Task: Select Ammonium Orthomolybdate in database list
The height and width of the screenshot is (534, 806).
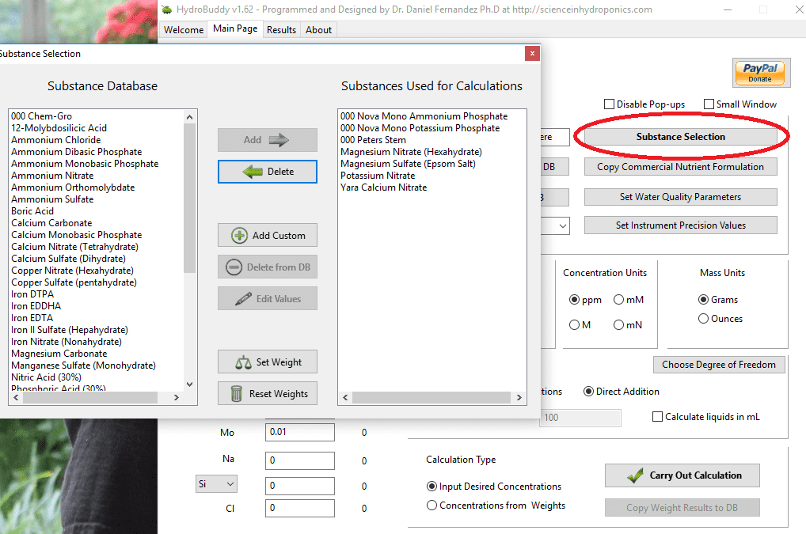Action: (x=73, y=187)
